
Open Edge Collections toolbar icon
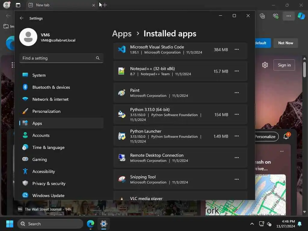tap(262, 16)
